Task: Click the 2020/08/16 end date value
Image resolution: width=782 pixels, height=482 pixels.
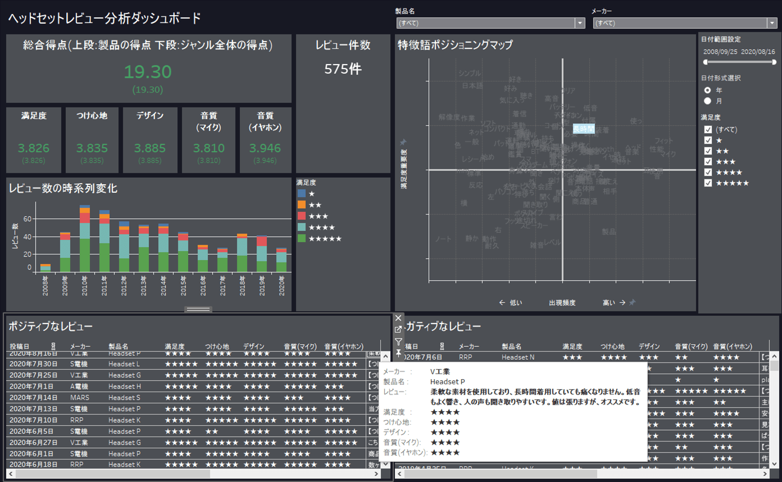Action: click(758, 52)
